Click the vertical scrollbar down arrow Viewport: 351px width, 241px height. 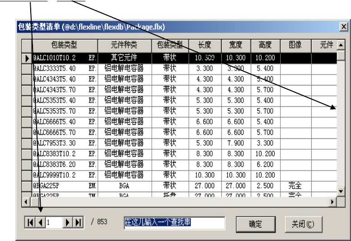[x=341, y=192]
